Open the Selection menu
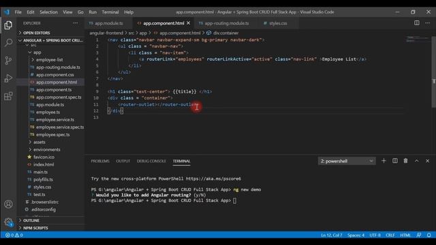This screenshot has width=436, height=245. [x=48, y=12]
